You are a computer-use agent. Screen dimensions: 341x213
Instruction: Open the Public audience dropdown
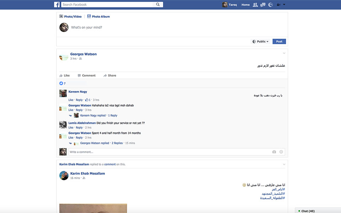coord(260,41)
